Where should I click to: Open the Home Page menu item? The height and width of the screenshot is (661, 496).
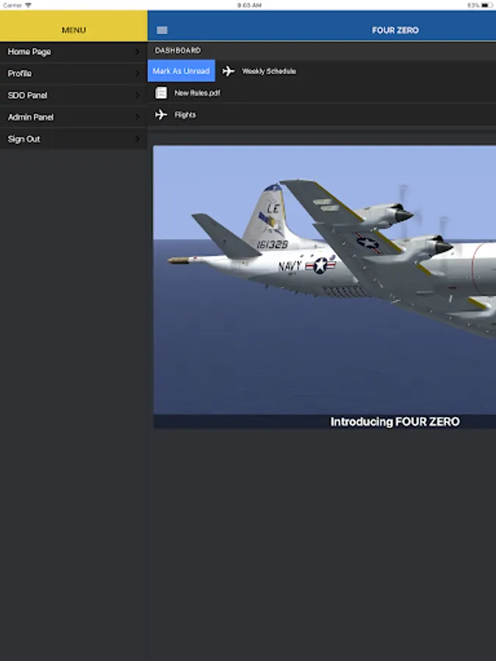[x=29, y=52]
